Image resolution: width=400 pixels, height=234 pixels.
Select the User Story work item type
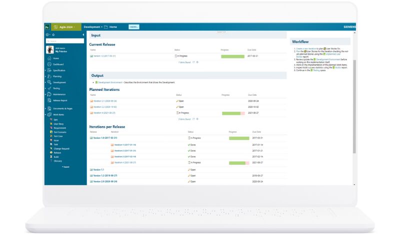[x=58, y=124]
